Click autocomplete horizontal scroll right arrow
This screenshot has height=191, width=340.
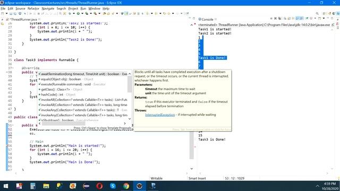click(x=125, y=124)
